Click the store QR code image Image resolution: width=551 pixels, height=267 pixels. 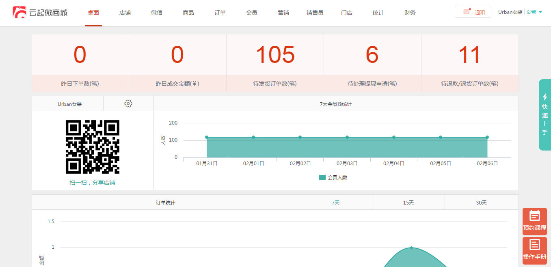[93, 147]
